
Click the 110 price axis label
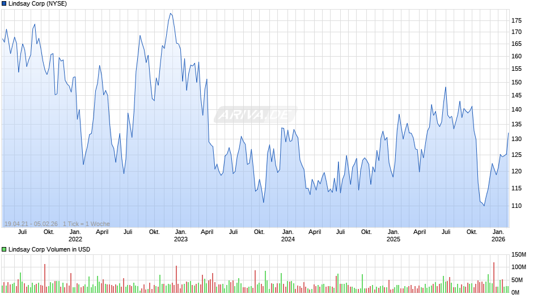pyautogui.click(x=517, y=206)
